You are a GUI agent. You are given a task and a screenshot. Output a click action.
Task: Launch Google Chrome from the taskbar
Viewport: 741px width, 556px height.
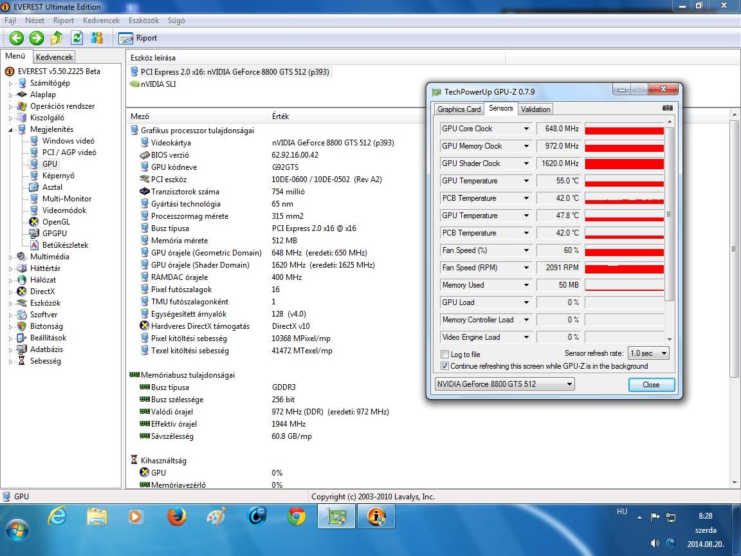pyautogui.click(x=297, y=516)
